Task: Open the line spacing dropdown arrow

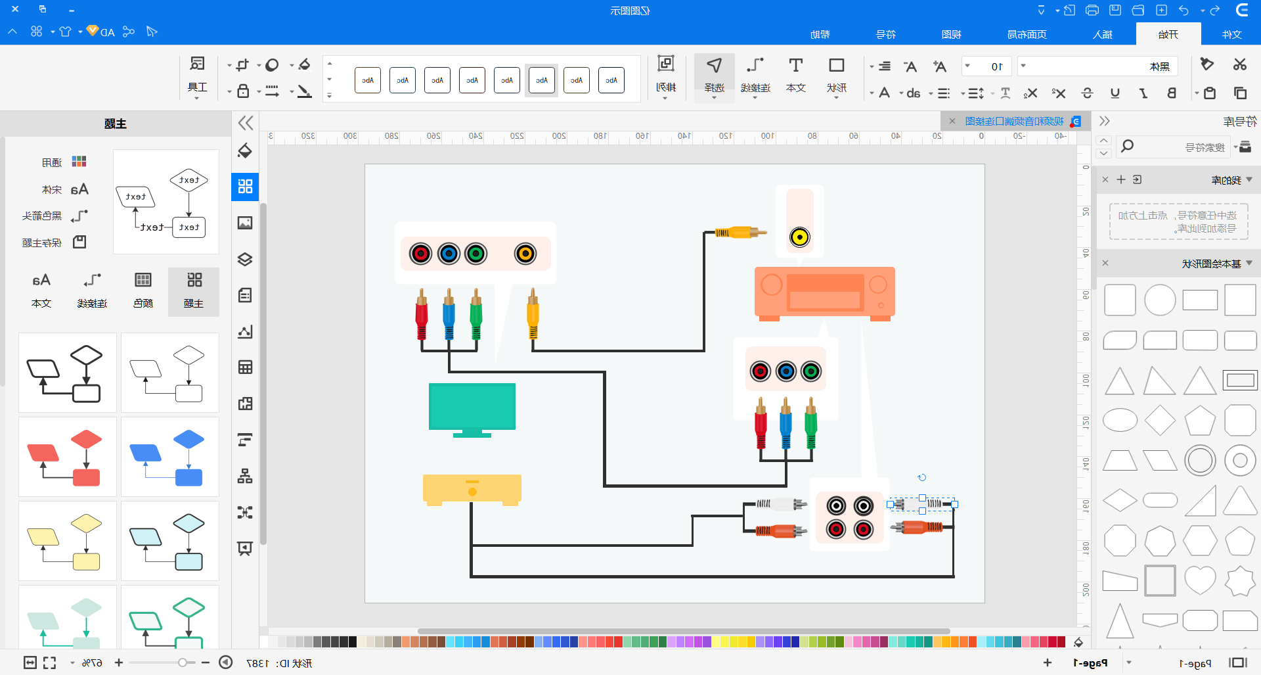Action: tap(963, 93)
